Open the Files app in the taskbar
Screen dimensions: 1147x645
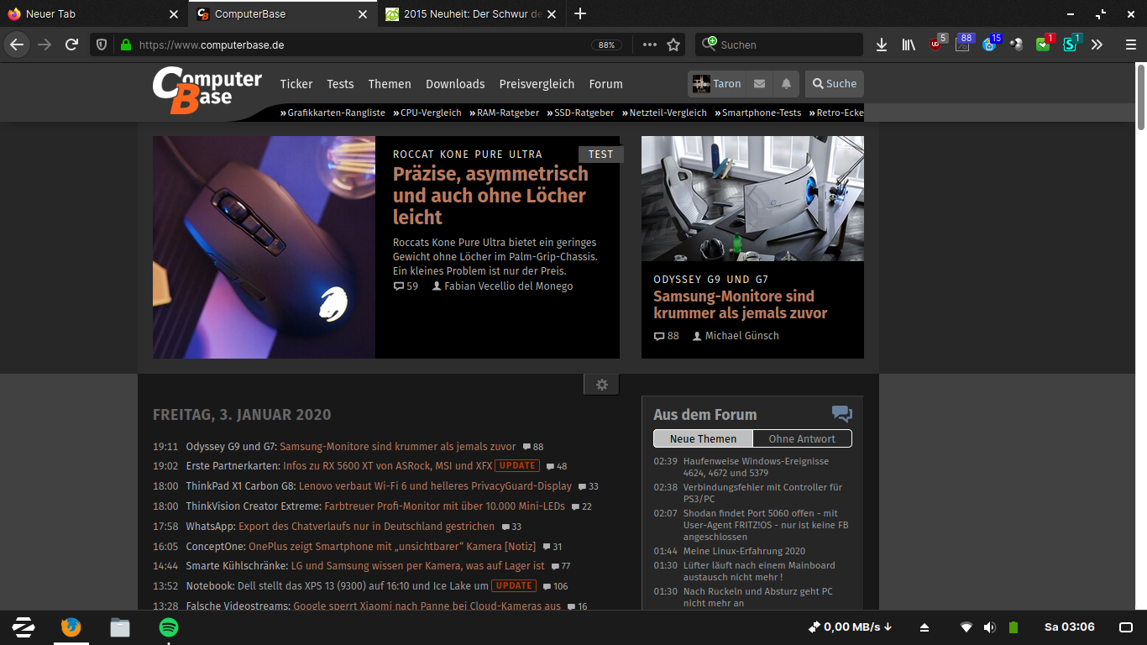point(120,627)
